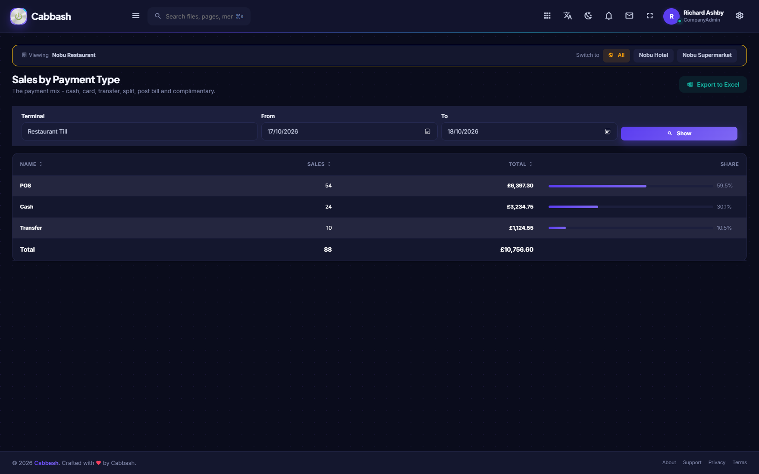Open the language translate icon
The width and height of the screenshot is (759, 474).
(568, 16)
